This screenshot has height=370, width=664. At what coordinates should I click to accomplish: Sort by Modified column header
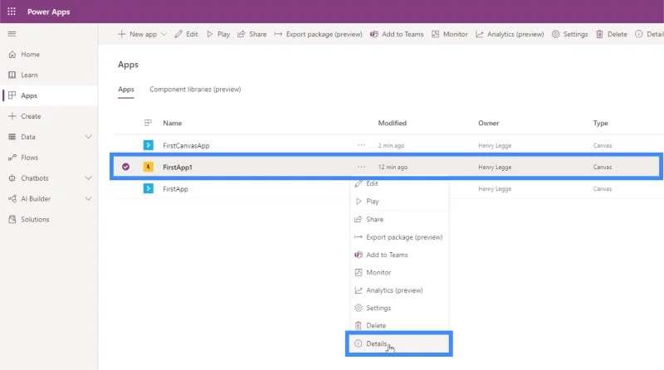click(x=392, y=123)
